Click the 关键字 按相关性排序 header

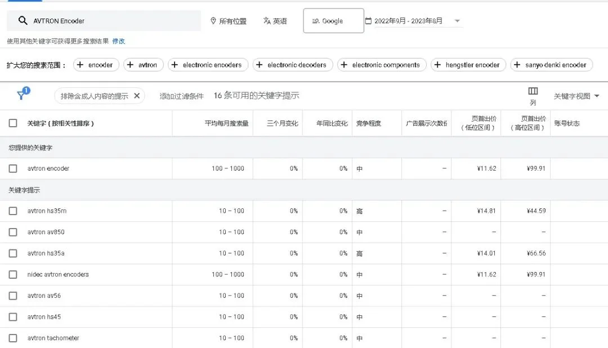click(60, 123)
